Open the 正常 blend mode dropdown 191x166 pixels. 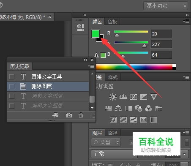114,154
